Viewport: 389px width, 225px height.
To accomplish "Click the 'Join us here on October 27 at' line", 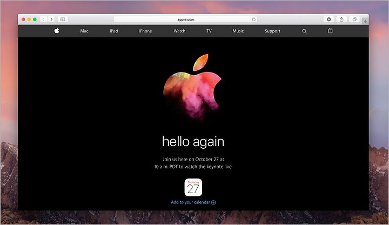I will pyautogui.click(x=193, y=159).
